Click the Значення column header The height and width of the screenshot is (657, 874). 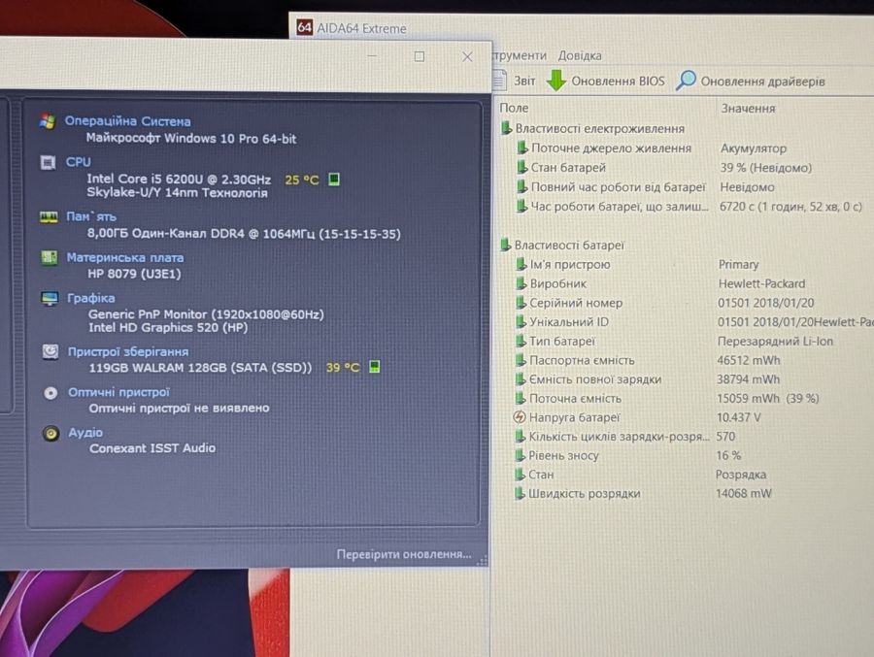coord(748,109)
